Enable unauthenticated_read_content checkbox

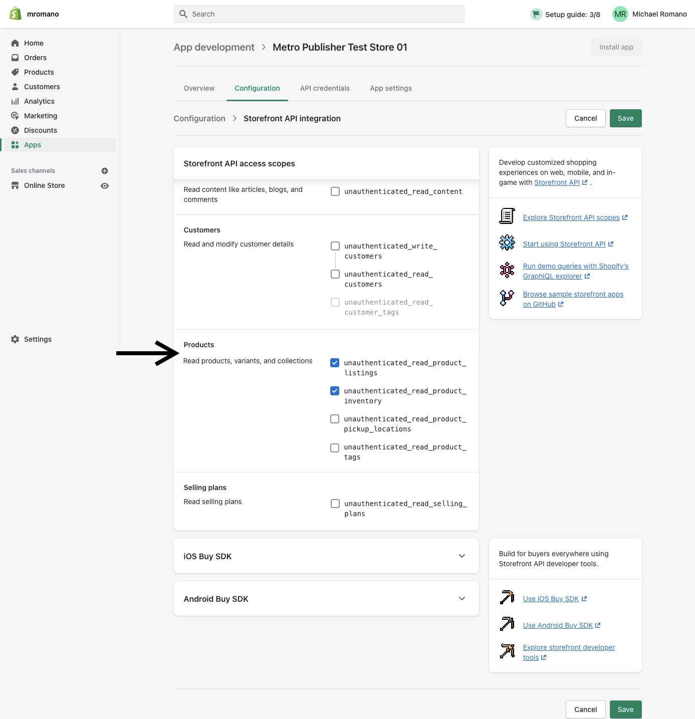tap(335, 191)
